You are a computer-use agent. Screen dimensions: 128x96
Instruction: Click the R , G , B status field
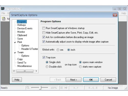[x=93, y=88]
